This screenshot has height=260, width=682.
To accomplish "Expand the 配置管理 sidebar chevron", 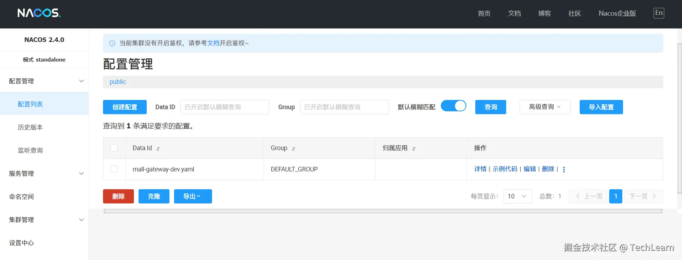I will tap(81, 81).
